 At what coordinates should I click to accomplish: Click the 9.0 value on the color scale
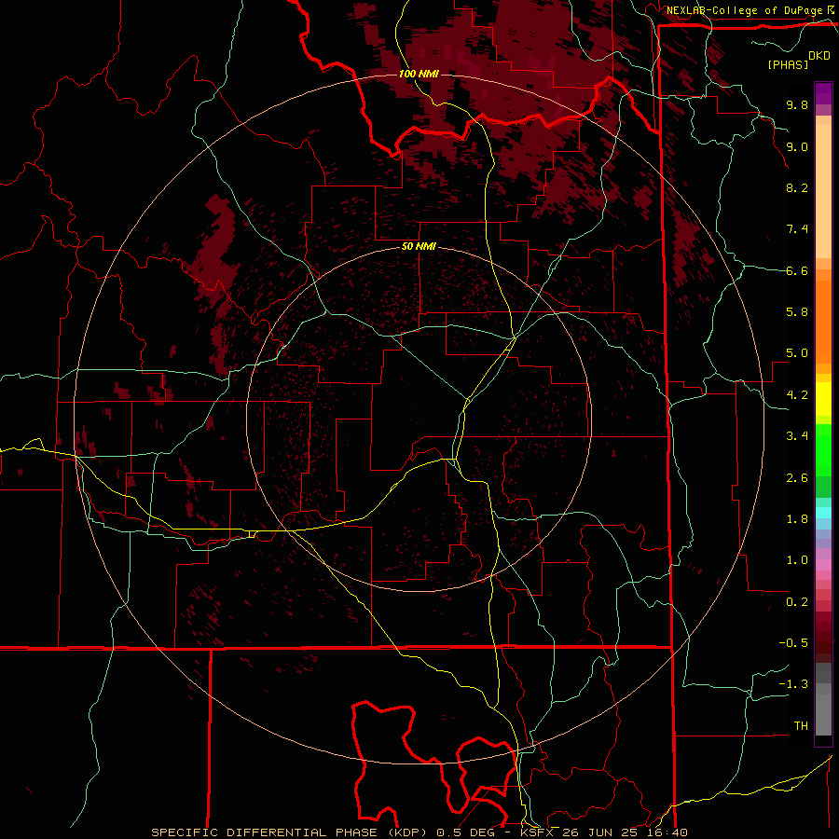(797, 146)
